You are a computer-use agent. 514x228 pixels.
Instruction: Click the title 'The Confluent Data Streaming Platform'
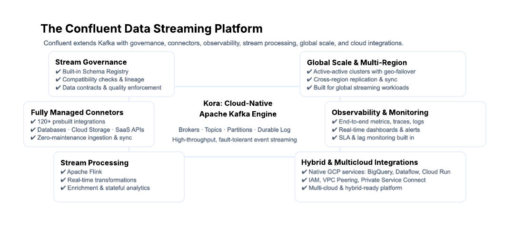pos(151,28)
